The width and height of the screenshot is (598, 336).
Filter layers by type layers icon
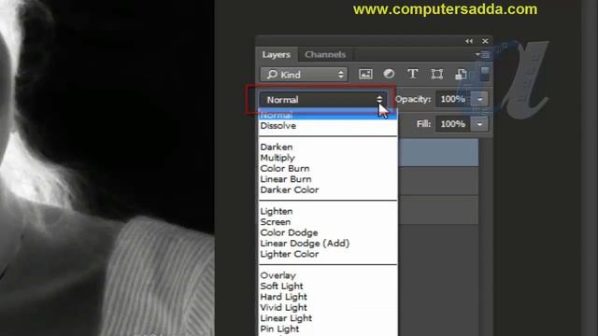(413, 74)
